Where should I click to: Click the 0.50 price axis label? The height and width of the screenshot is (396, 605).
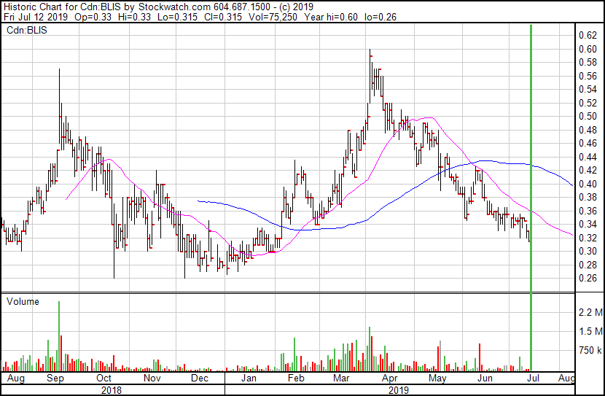pos(588,117)
